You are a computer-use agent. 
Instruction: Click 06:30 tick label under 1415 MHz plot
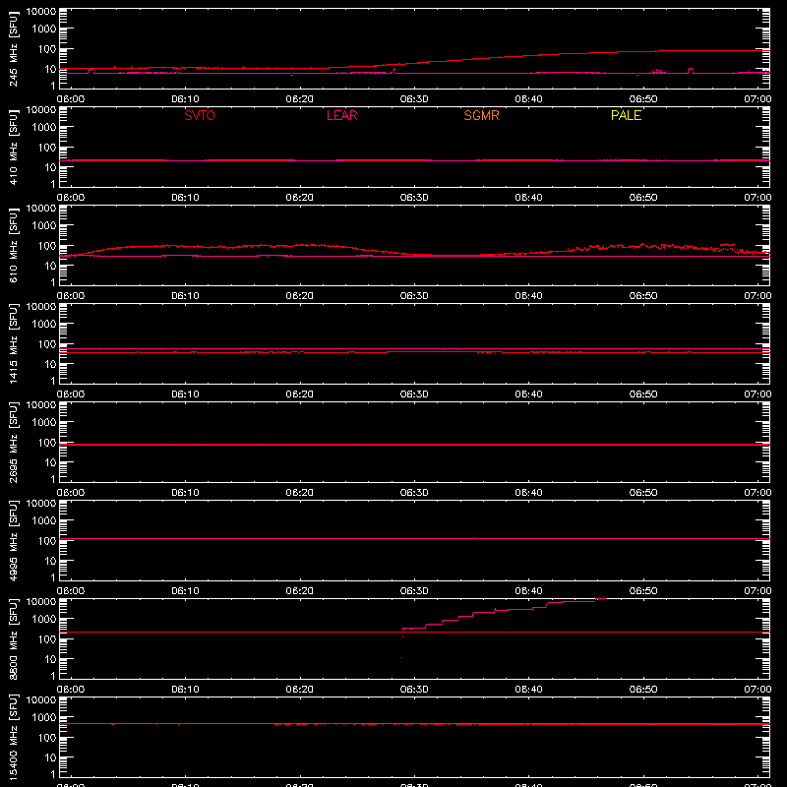click(x=414, y=394)
